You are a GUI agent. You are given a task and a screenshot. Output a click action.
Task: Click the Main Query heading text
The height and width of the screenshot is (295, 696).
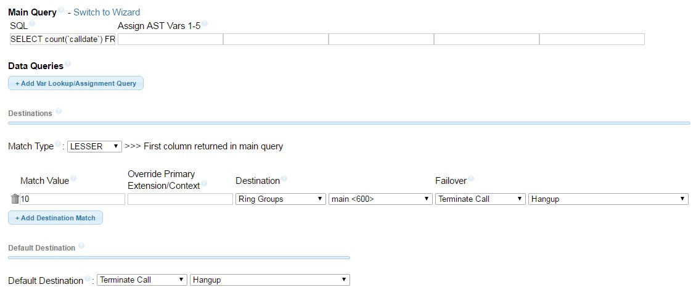[x=33, y=12]
